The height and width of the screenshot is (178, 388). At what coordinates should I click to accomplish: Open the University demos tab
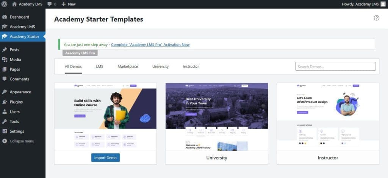tap(160, 67)
